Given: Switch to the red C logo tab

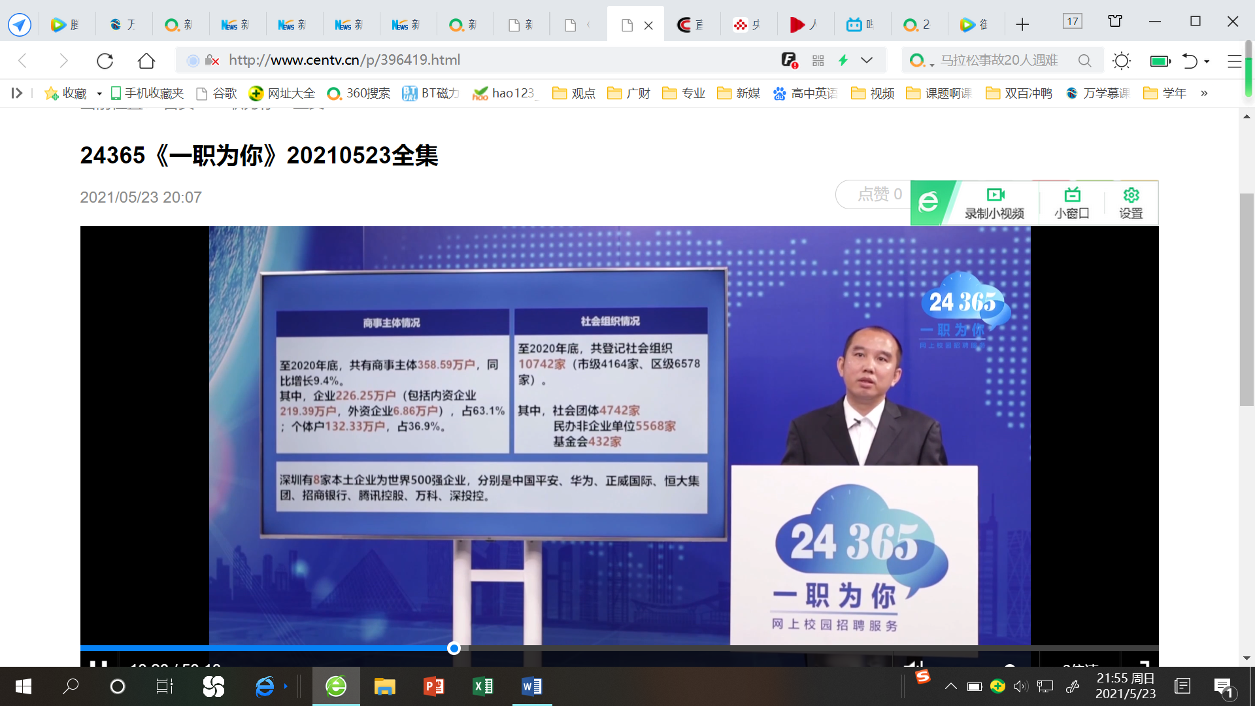Looking at the screenshot, I should tap(691, 25).
